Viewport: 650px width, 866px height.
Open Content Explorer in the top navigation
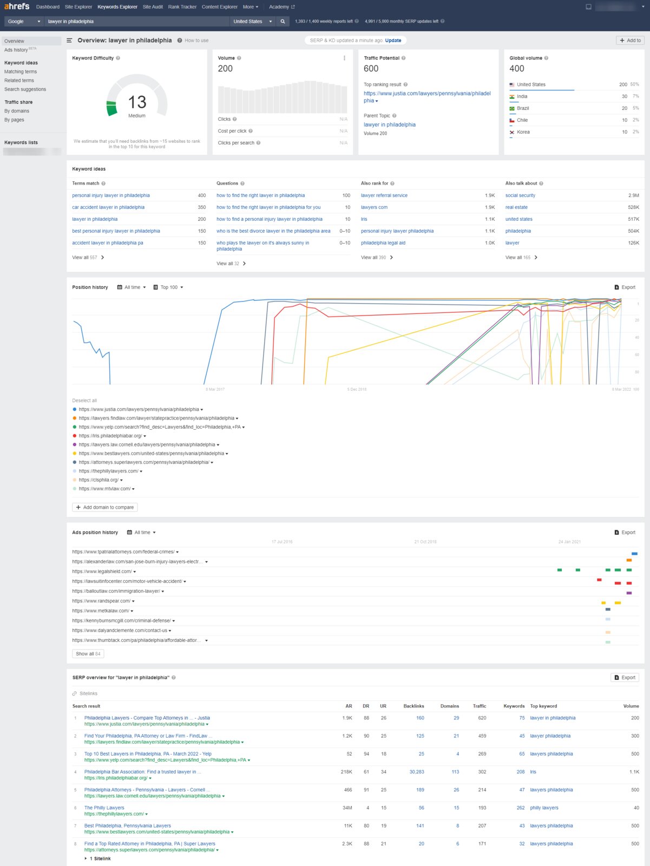click(x=220, y=7)
